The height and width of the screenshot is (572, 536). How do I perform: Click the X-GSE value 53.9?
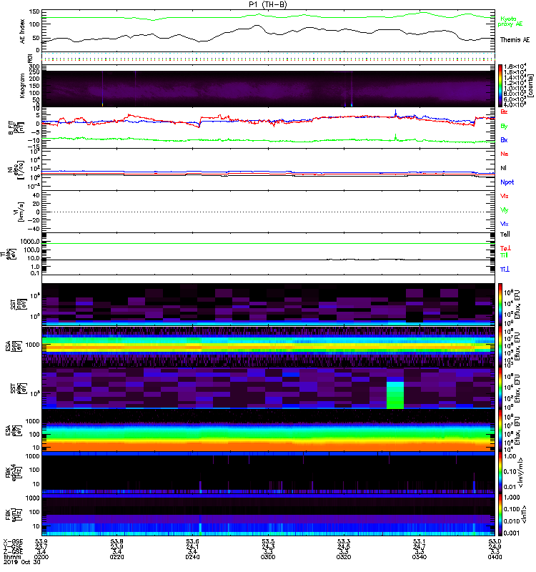[x=41, y=541]
